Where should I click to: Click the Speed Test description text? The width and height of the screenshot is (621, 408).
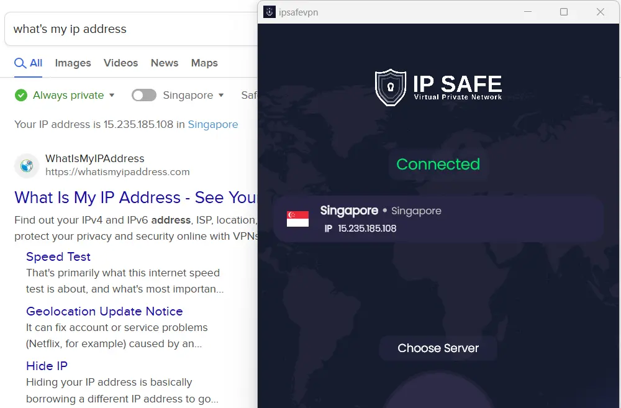(x=125, y=281)
